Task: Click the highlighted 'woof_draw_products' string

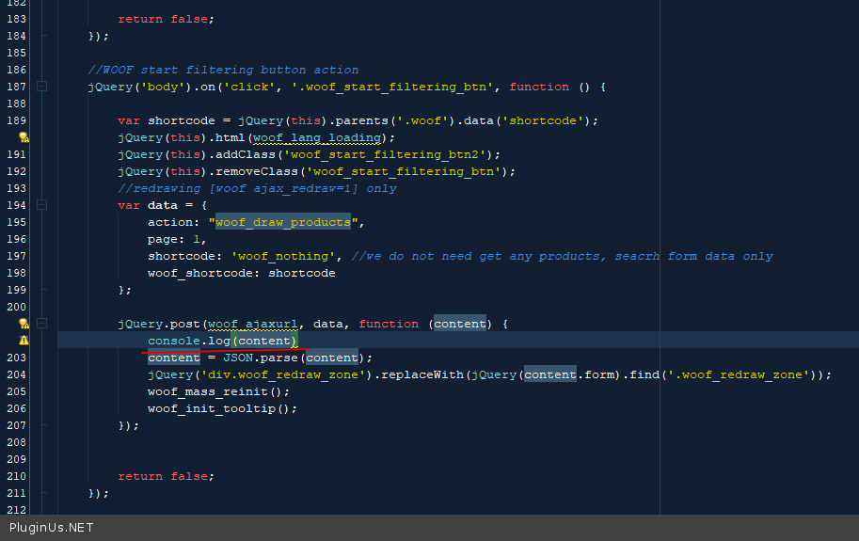Action: point(282,222)
